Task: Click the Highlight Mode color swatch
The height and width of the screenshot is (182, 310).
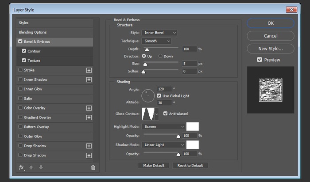Action: point(193,126)
